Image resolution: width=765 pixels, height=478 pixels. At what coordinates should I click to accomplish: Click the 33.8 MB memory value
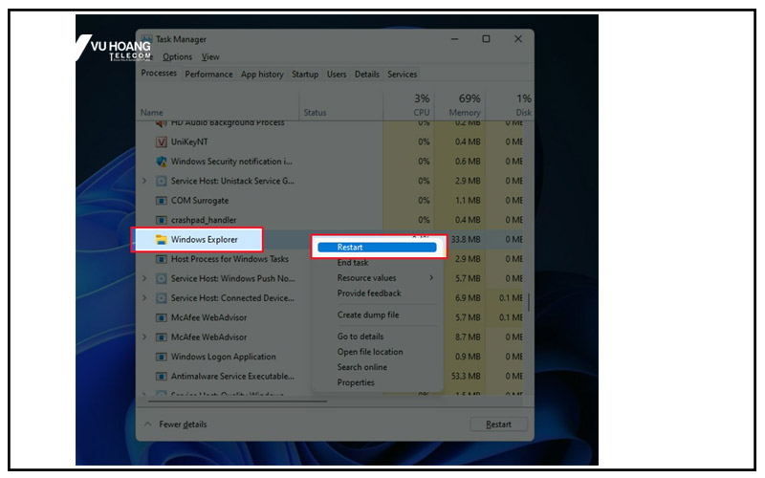point(466,240)
